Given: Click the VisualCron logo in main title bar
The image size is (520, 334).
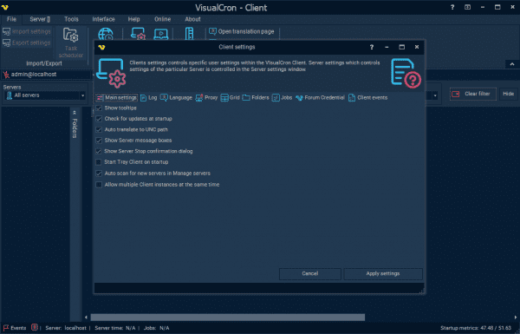Looking at the screenshot, I should pos(5,7).
